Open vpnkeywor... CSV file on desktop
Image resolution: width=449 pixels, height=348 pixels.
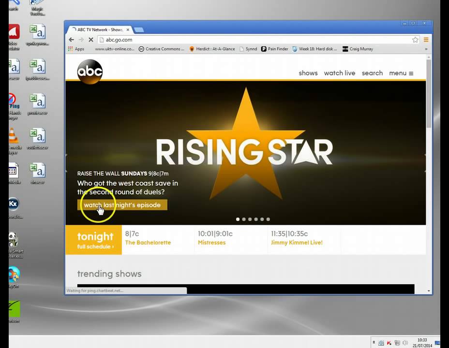tap(37, 35)
